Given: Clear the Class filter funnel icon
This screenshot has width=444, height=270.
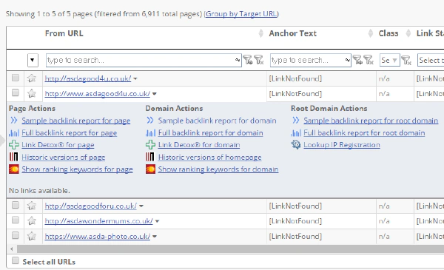Looking at the screenshot, I should [406, 60].
